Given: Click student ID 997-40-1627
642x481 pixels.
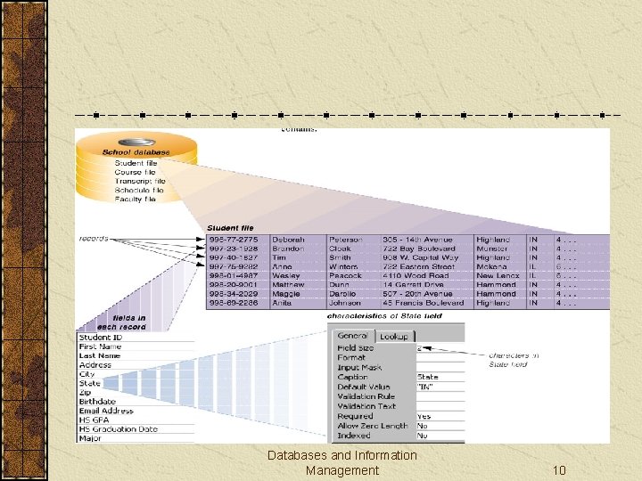Looking at the screenshot, I should coord(234,257).
